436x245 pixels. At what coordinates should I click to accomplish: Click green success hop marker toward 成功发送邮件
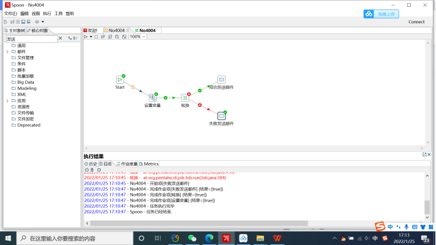[200, 91]
